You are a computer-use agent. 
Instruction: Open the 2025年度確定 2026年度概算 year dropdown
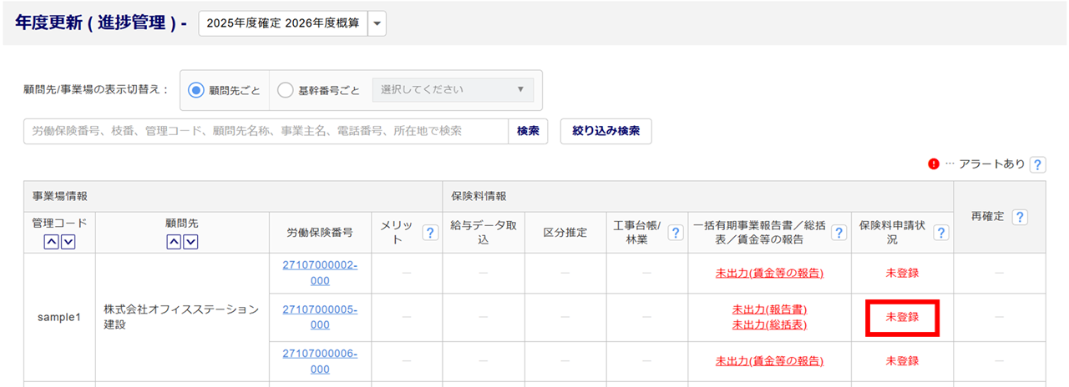tap(376, 24)
